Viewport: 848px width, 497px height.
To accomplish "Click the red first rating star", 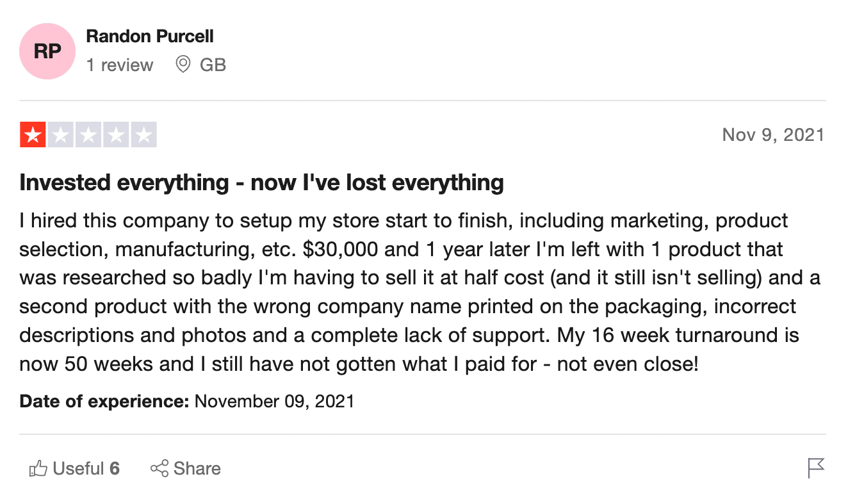I will (33, 134).
